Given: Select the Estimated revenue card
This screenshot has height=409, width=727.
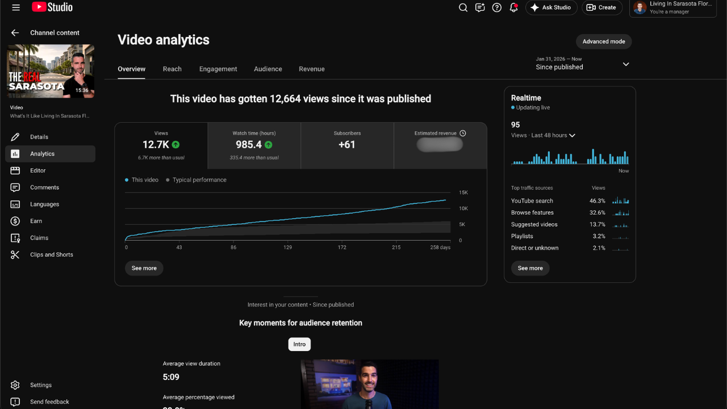Looking at the screenshot, I should point(440,145).
